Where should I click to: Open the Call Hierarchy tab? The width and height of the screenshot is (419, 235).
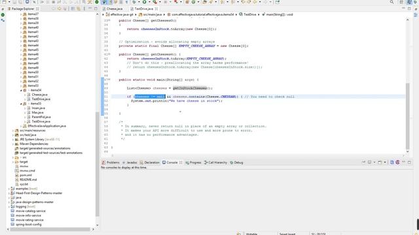[215, 163]
